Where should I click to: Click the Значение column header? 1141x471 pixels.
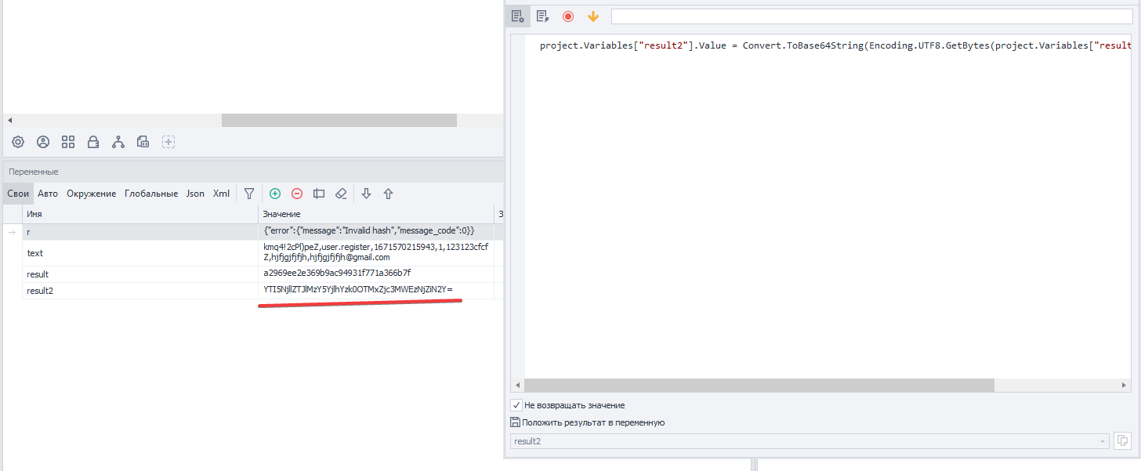pyautogui.click(x=376, y=214)
